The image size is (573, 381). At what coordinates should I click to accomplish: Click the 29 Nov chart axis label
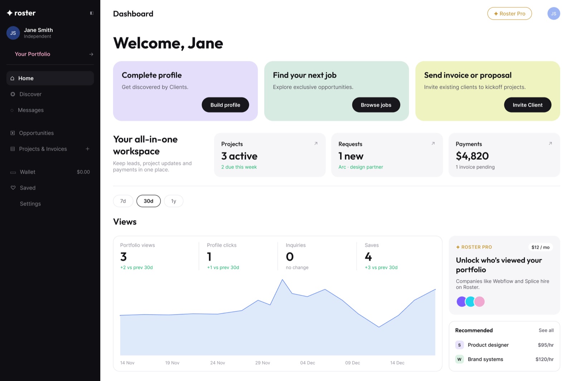[263, 363]
